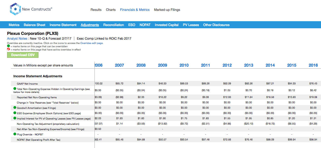Click 2007 GAAP Net Income value $65.72
Viewport: 321px width, 148px height.
[x=119, y=84]
